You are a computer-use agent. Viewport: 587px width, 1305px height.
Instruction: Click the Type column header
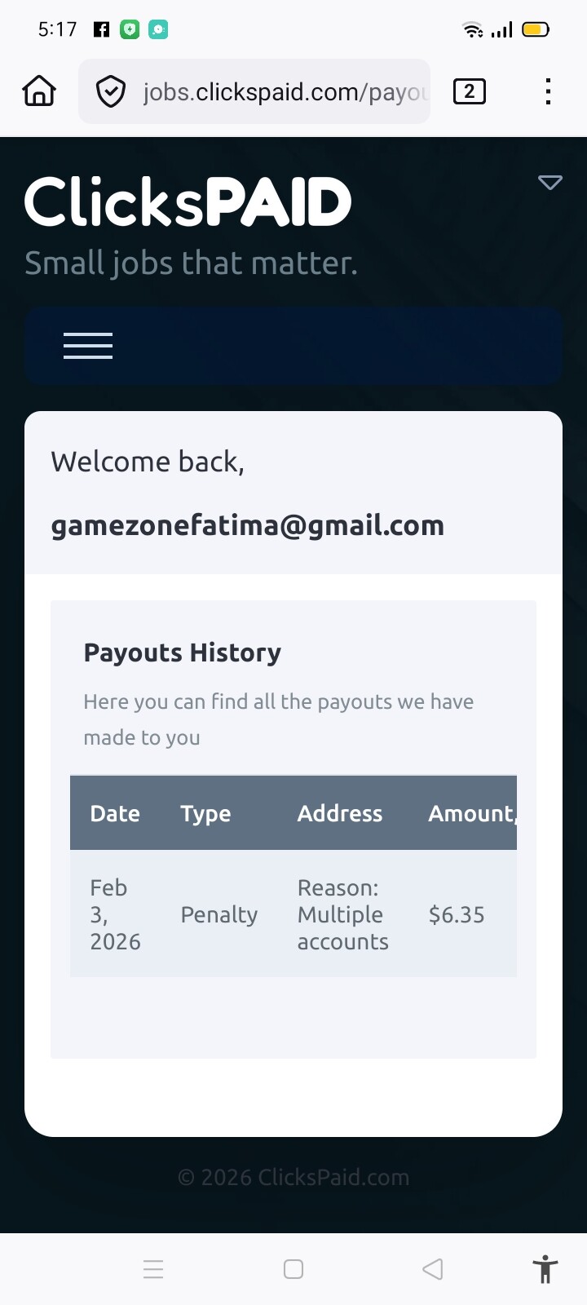pyautogui.click(x=205, y=813)
